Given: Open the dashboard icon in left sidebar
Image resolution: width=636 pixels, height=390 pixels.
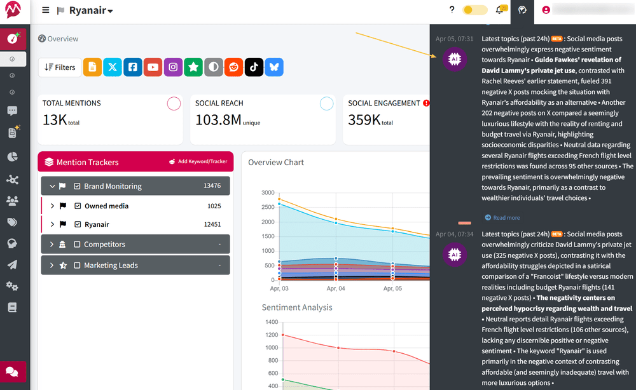Looking at the screenshot, I should 13,39.
